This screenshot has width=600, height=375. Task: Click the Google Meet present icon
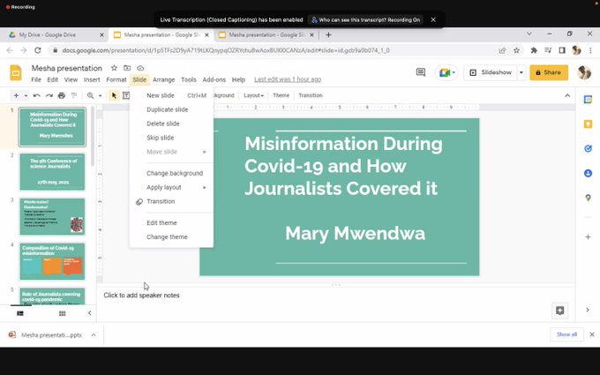tap(446, 72)
